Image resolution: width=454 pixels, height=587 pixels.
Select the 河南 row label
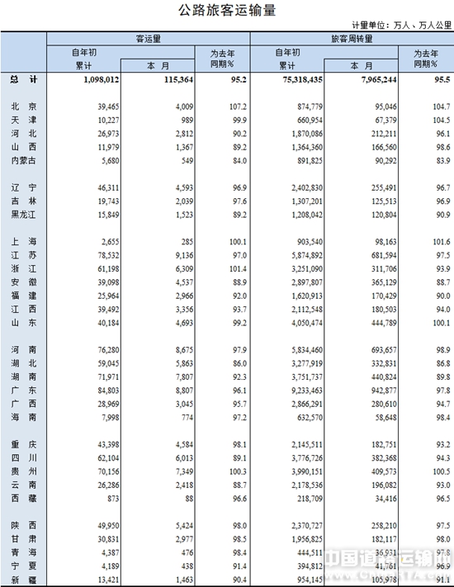pyautogui.click(x=24, y=349)
